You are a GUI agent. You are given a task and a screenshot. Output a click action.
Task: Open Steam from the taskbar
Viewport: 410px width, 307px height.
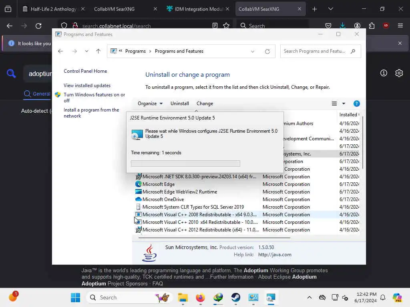coord(235,297)
